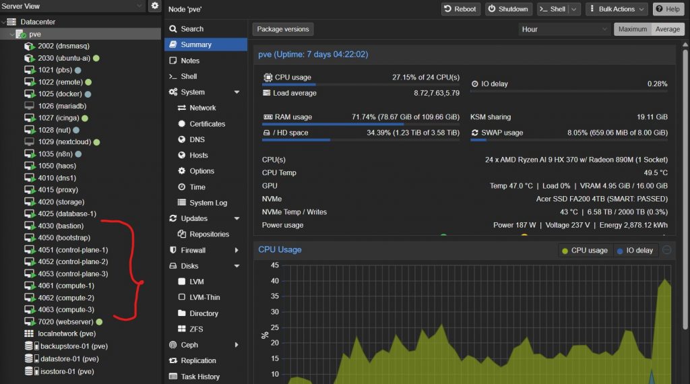Open the ZFS disks page
Viewport: 690px width, 384px height.
[x=197, y=329]
